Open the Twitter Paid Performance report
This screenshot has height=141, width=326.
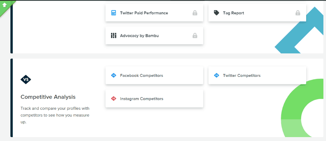click(x=154, y=13)
